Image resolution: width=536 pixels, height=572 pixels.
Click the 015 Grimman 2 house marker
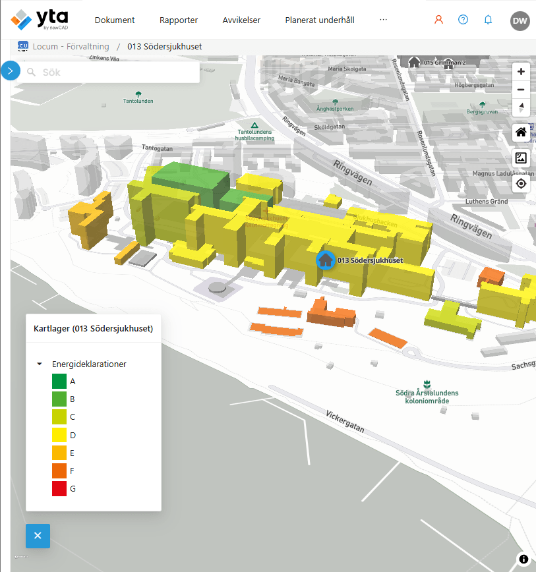pyautogui.click(x=414, y=62)
